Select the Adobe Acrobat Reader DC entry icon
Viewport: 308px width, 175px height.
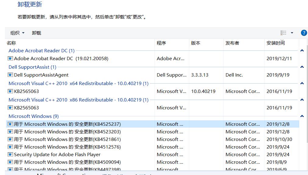point(10,59)
